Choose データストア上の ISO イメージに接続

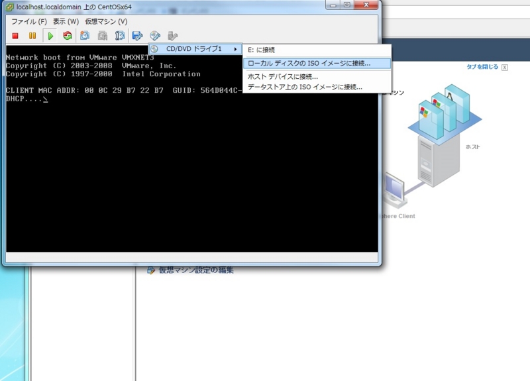point(317,87)
